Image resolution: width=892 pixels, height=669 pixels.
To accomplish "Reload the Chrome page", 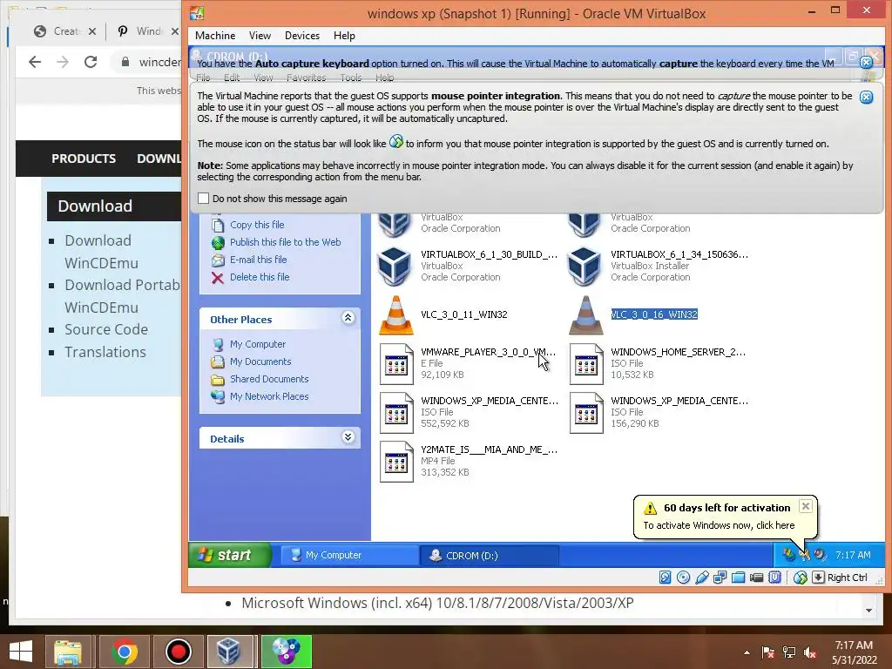I will click(91, 62).
